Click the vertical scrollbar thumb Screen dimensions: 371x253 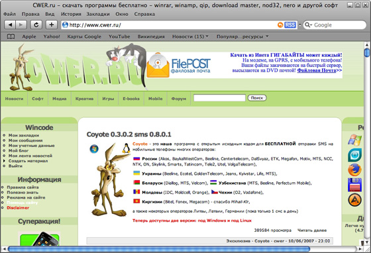point(367,52)
